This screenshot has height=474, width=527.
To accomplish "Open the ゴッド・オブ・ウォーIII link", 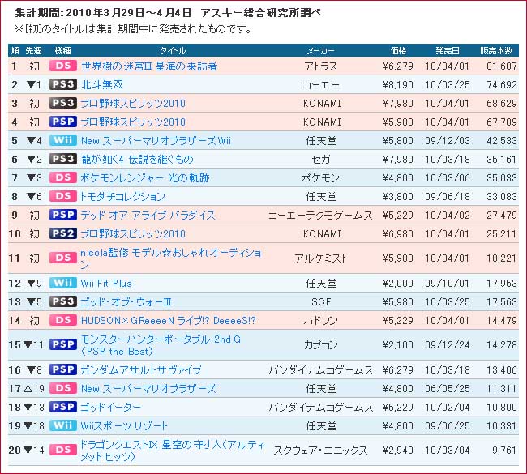I will (x=126, y=302).
